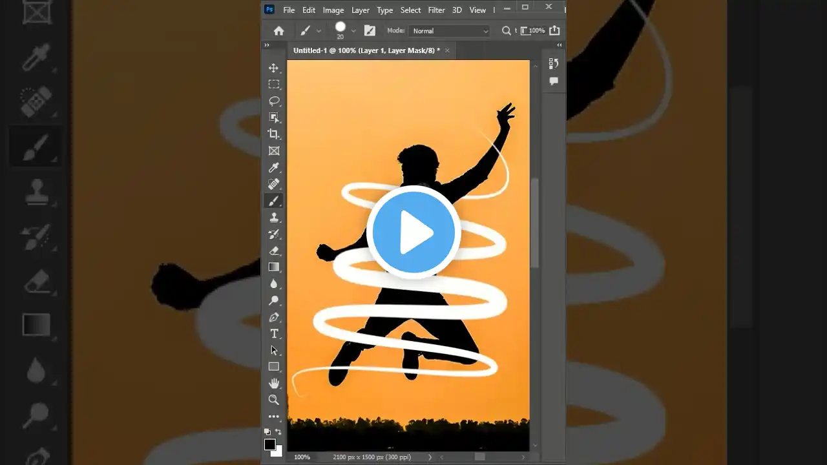Viewport: 827px width, 465px height.
Task: Select the Frame tool
Action: click(274, 150)
